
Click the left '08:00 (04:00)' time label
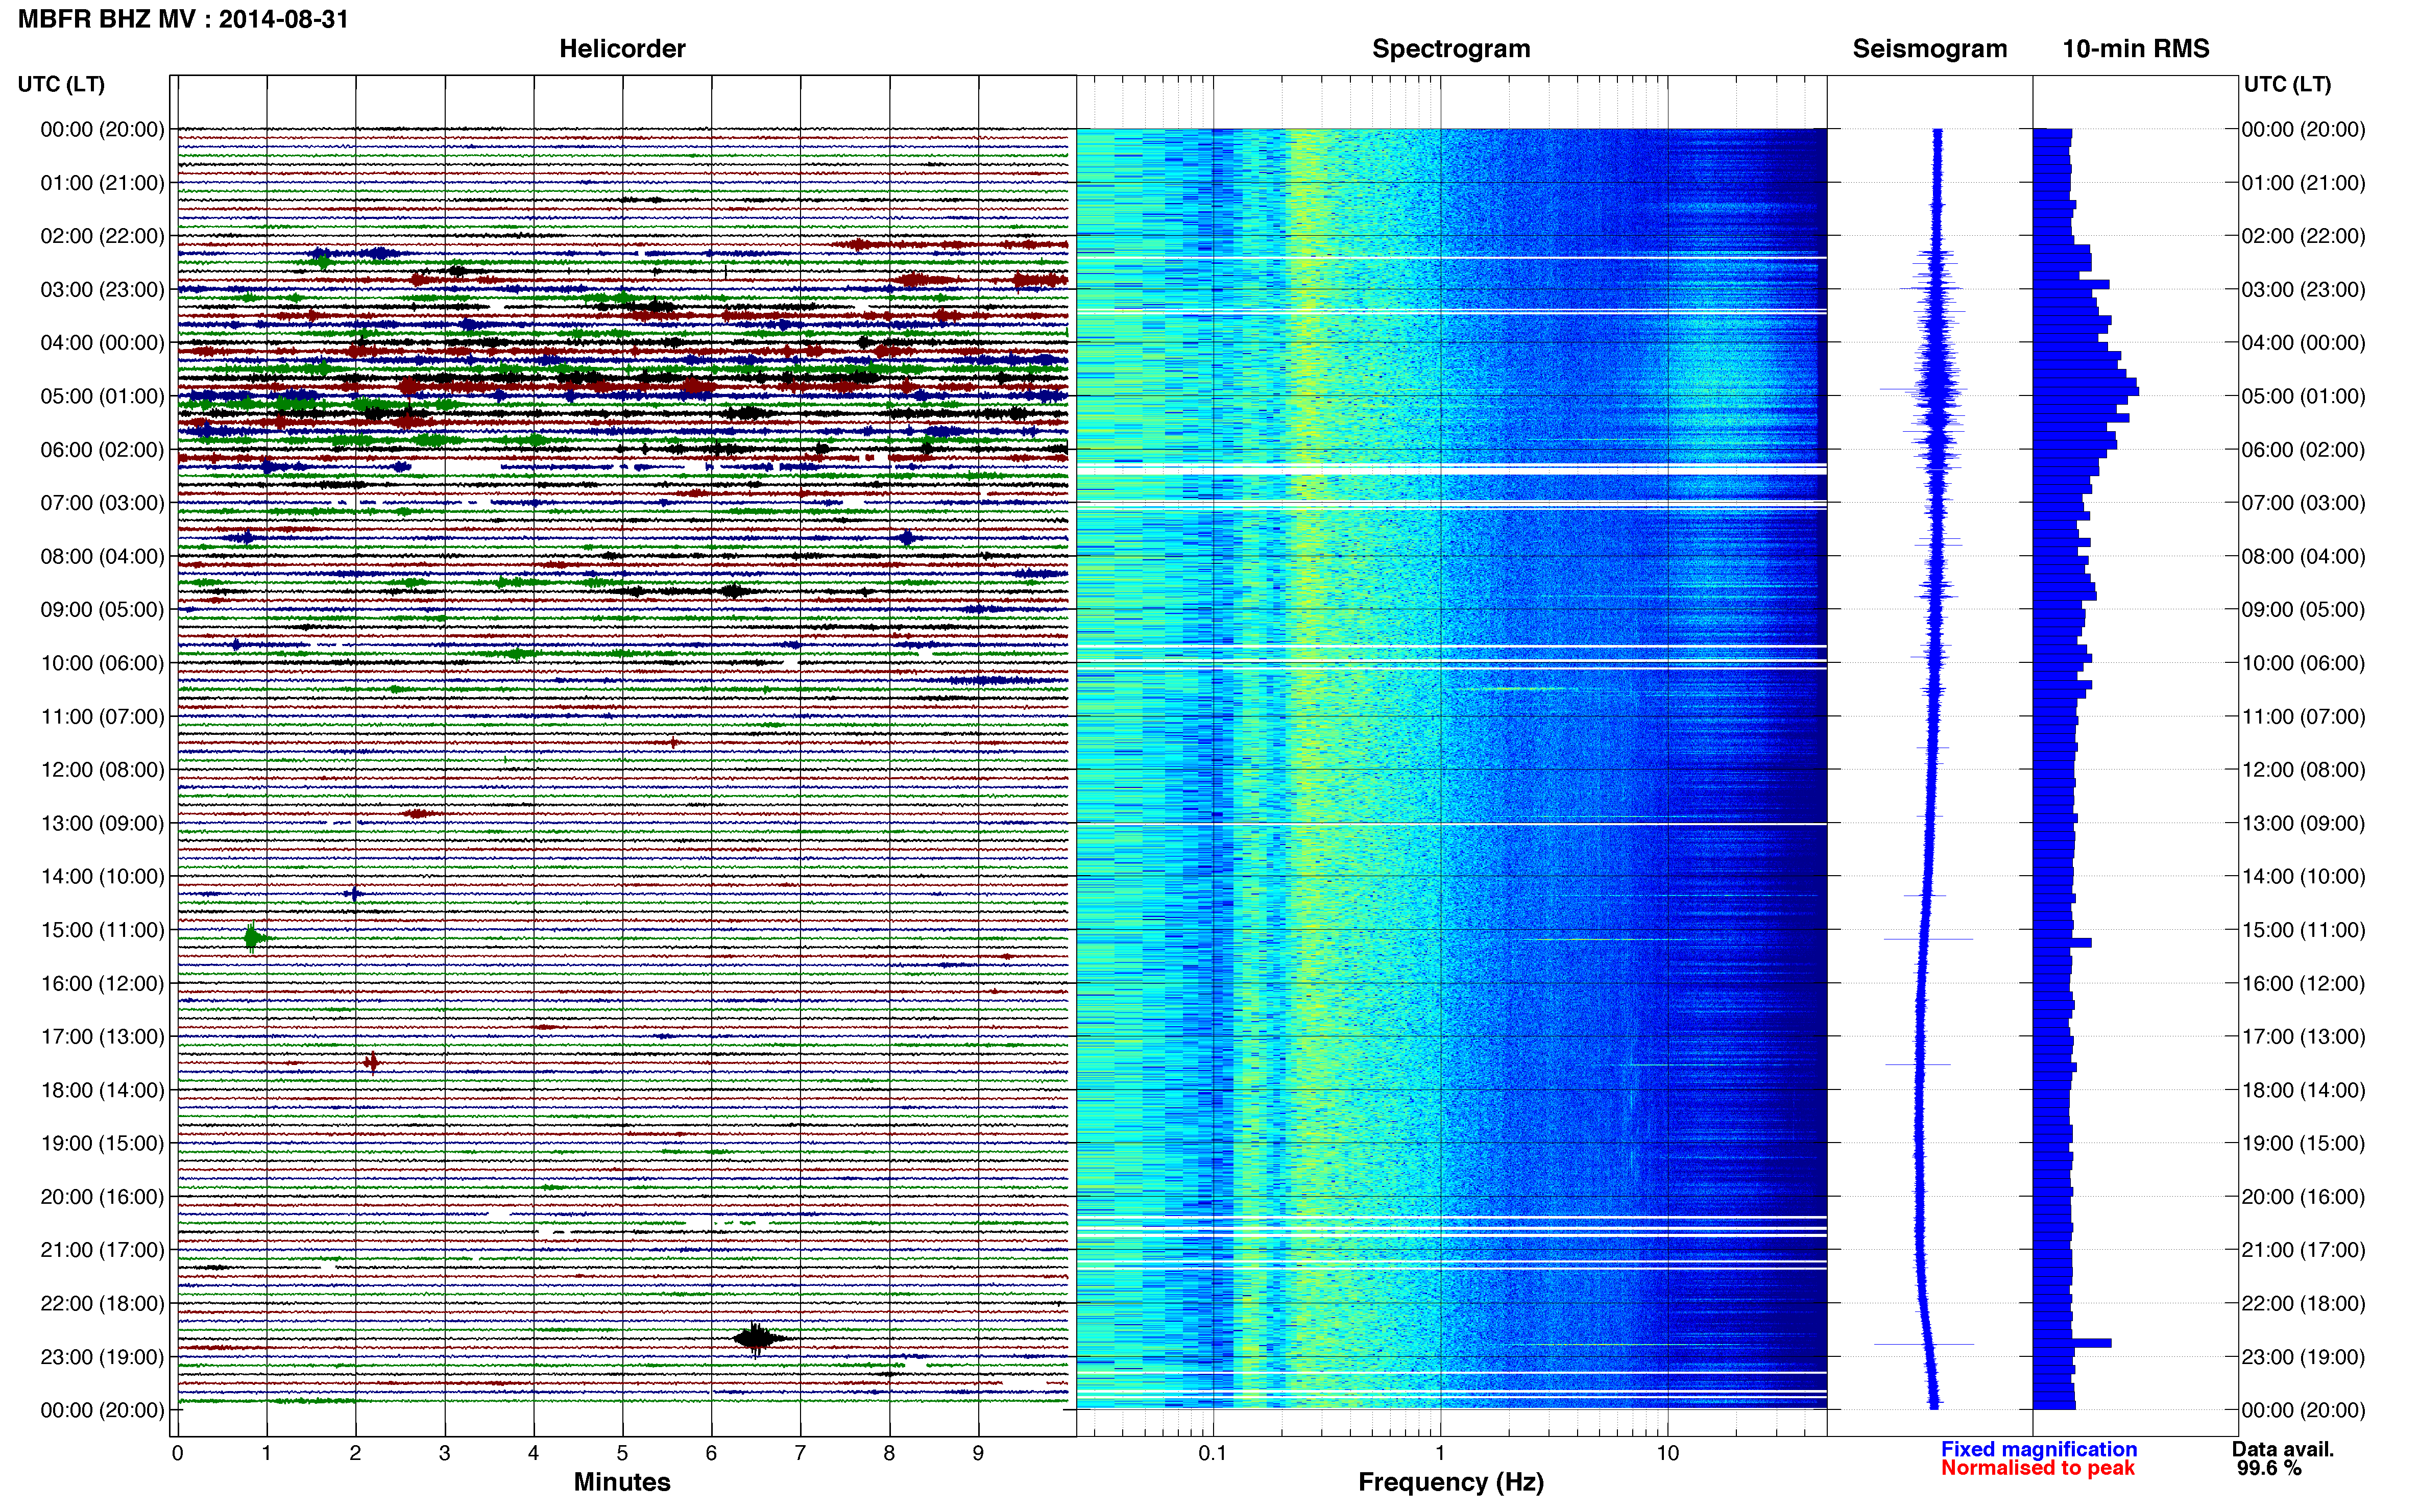coord(102,556)
